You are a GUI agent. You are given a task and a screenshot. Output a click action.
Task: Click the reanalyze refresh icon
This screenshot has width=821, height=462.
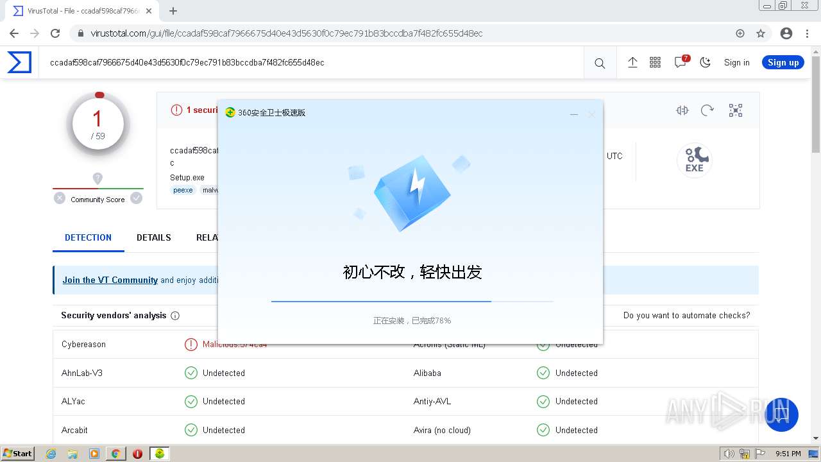(x=707, y=110)
